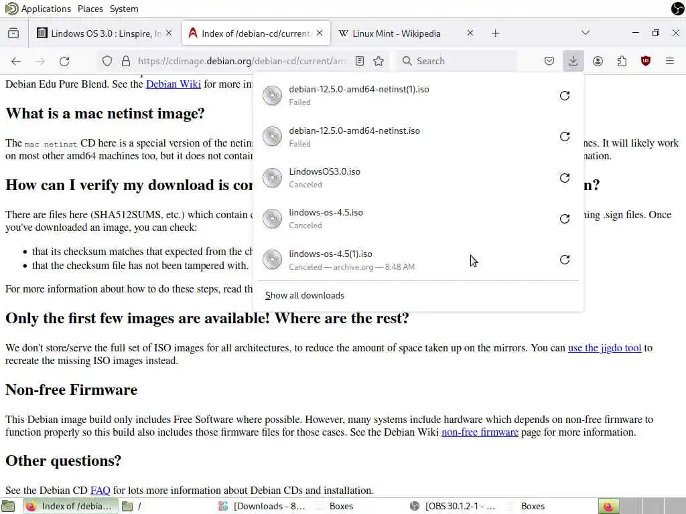686x514 pixels.
Task: Open a new browser tab
Action: [x=495, y=33]
